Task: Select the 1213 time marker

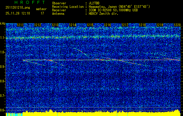Action: click(x=55, y=25)
